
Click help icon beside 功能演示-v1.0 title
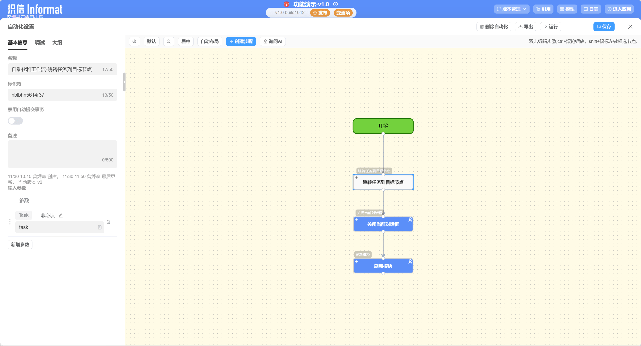coord(335,4)
